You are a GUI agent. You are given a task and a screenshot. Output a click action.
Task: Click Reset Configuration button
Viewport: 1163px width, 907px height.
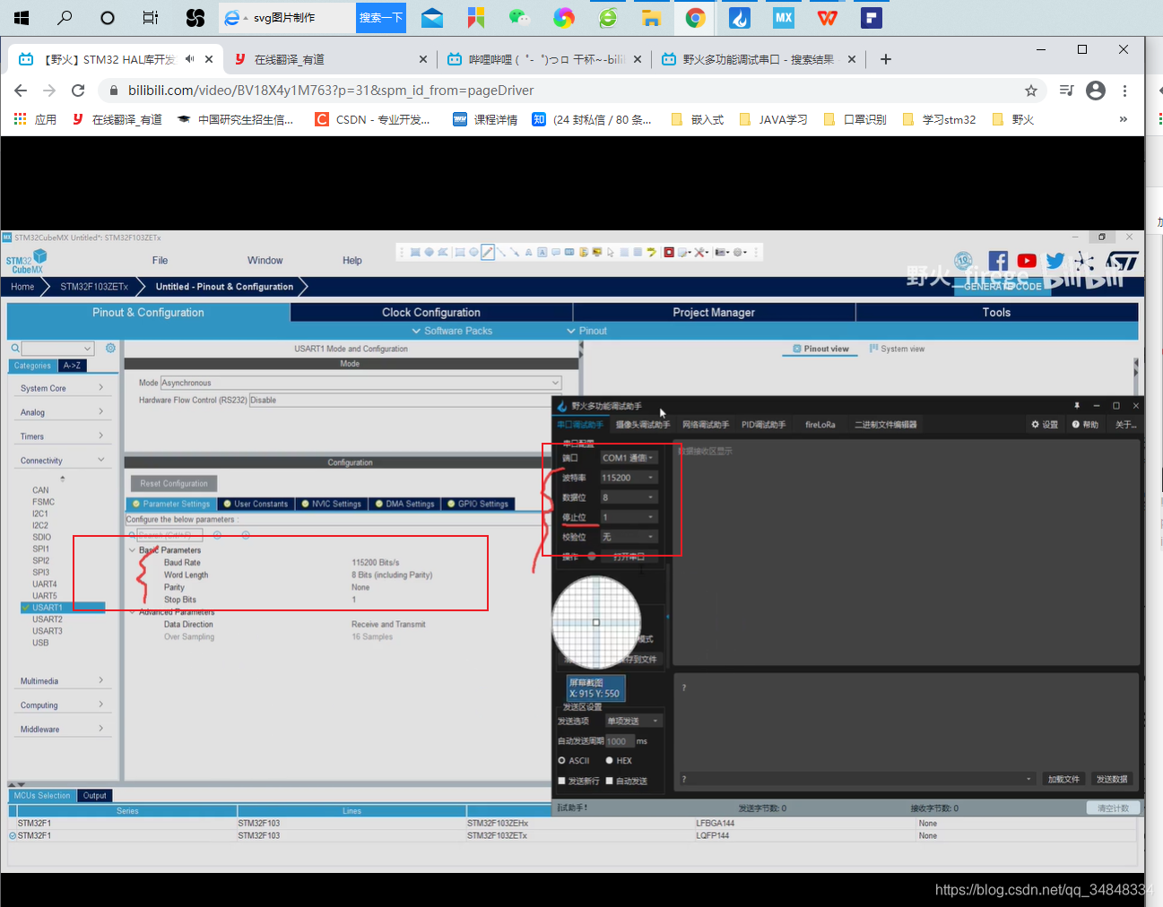point(174,483)
